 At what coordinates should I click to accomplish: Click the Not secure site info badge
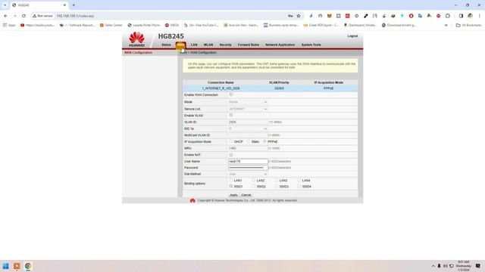[42, 16]
